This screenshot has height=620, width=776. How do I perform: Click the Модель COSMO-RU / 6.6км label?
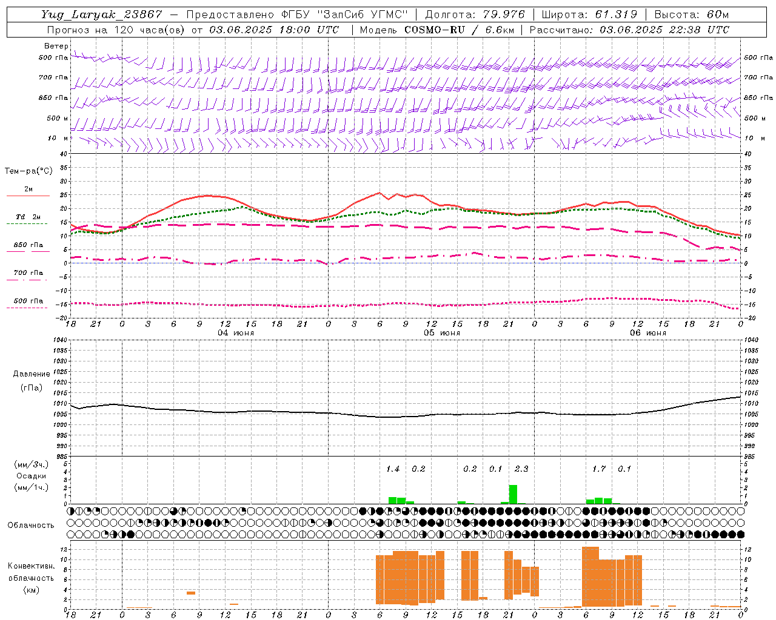[x=437, y=30]
